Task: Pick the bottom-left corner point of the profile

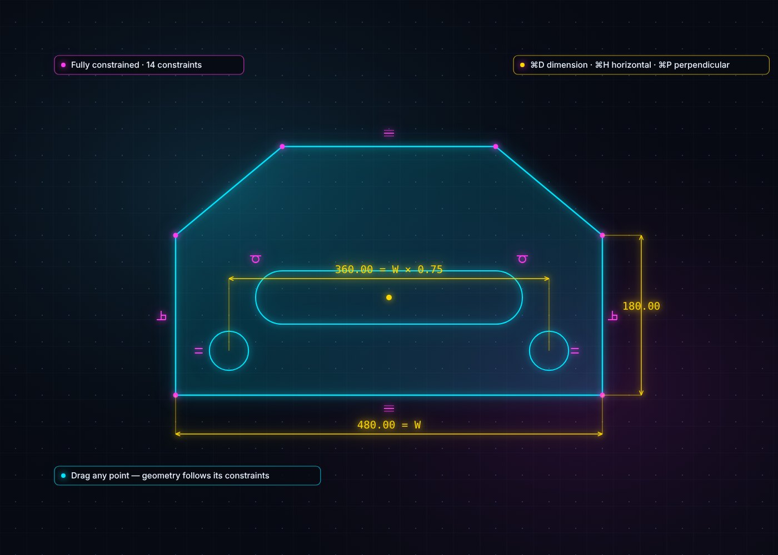Action: pos(176,395)
